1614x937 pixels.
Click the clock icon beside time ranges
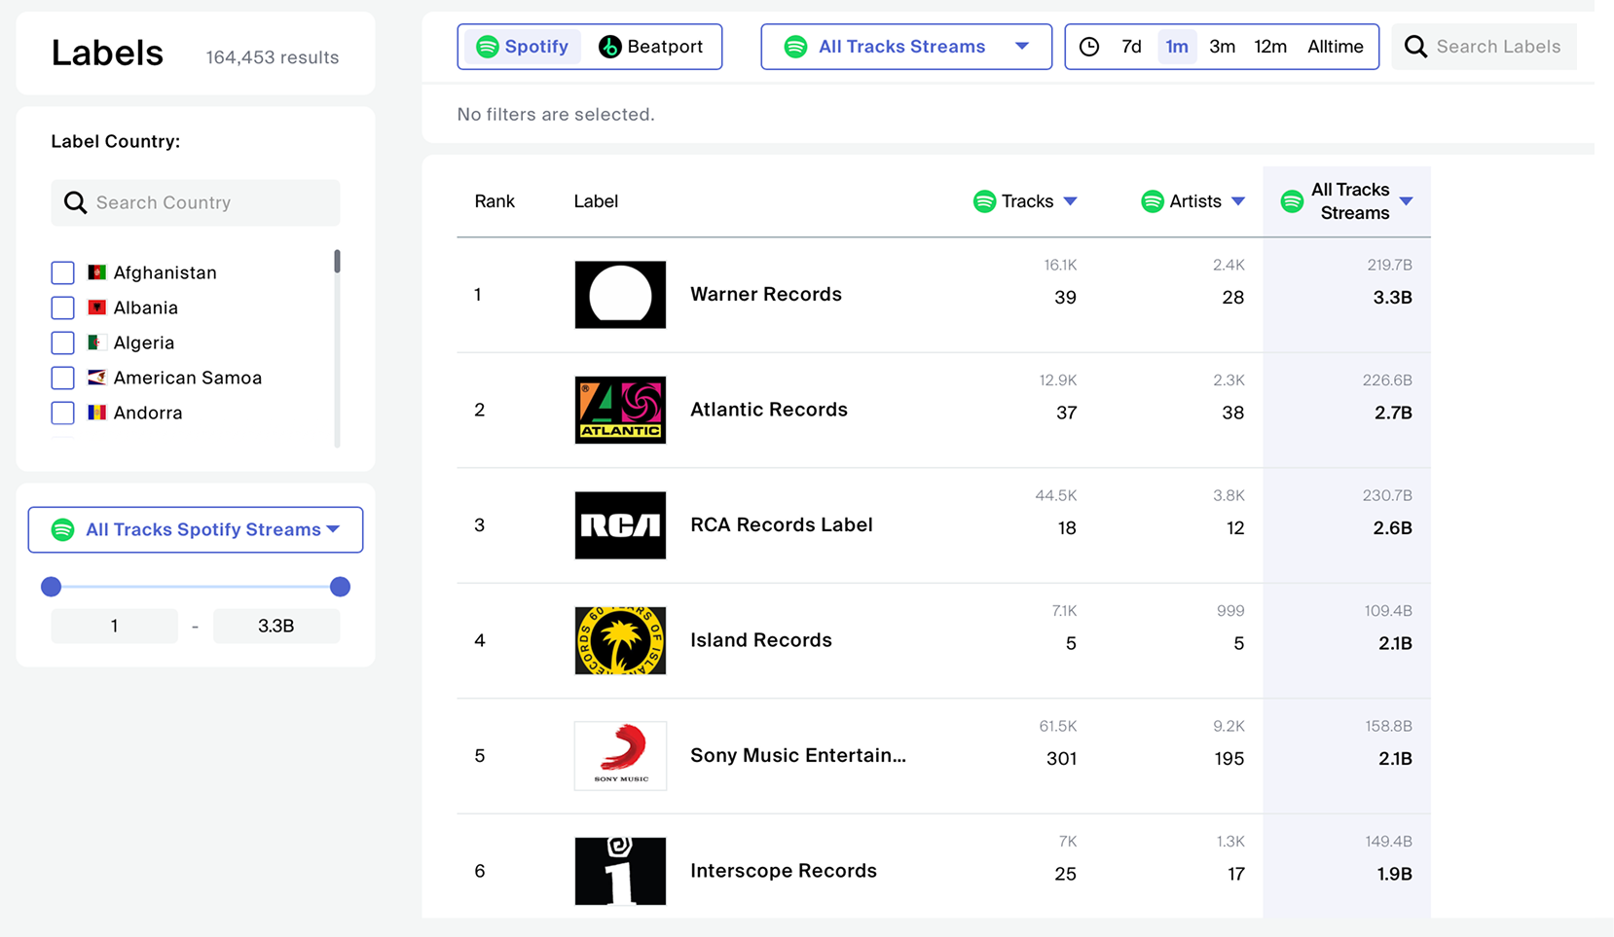point(1089,47)
